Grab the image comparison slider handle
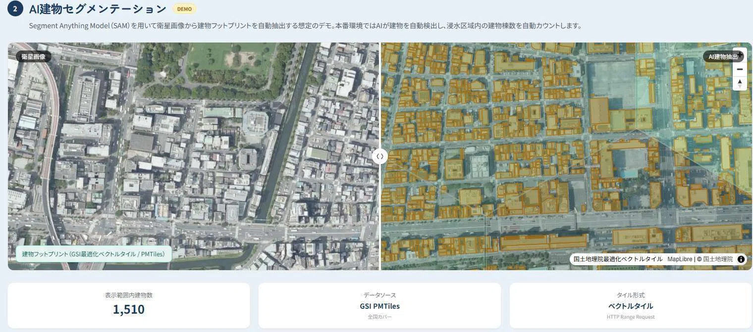Screen dimensions: 753x332 [x=379, y=156]
